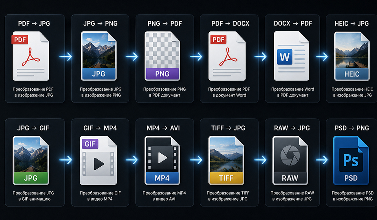Click the PDF → JPG card title
The width and height of the screenshot is (377, 220).
(x=34, y=24)
